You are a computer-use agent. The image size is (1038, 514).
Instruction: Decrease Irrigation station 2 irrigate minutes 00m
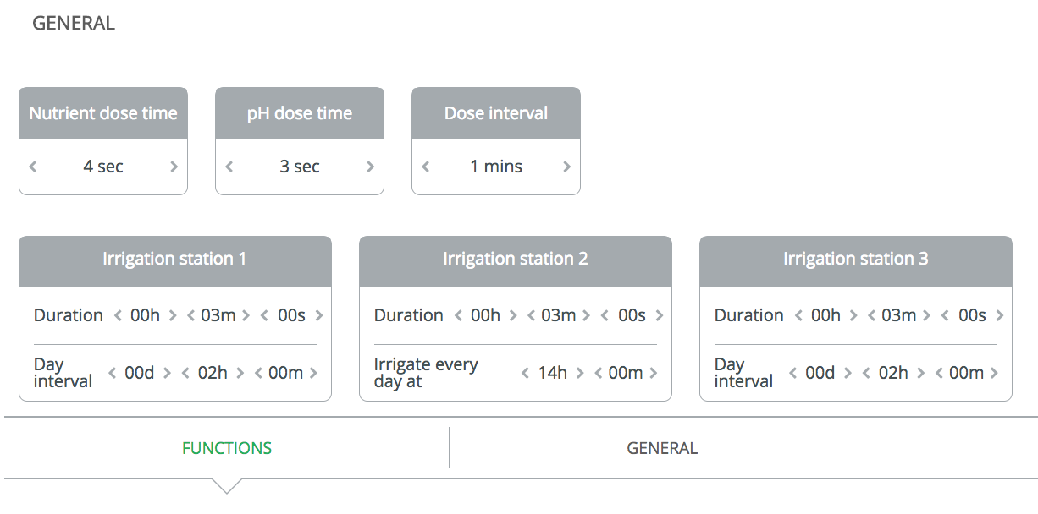tap(598, 373)
